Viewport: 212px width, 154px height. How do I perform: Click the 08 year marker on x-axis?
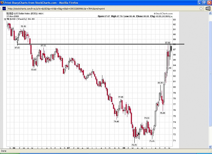(x=124, y=148)
